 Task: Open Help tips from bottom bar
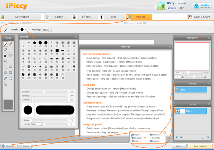coord(8,146)
